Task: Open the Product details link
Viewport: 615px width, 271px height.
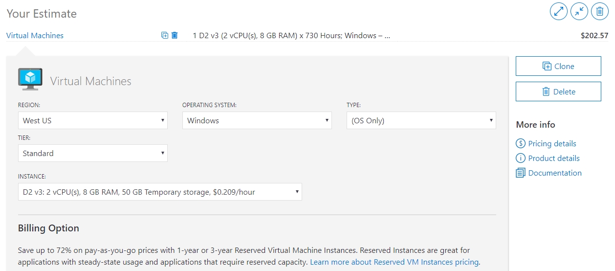Action: (x=554, y=158)
